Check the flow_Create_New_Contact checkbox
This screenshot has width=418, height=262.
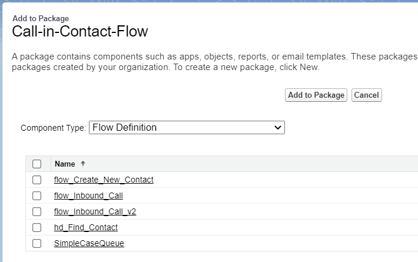pyautogui.click(x=37, y=180)
